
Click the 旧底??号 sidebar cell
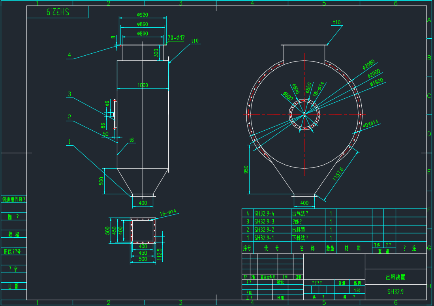point(13,252)
